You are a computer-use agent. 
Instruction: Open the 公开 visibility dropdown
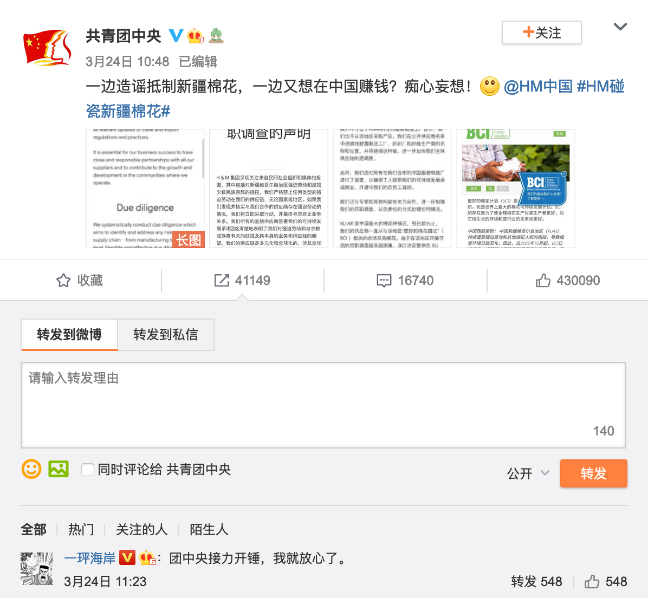528,473
